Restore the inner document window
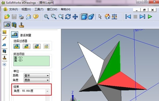The height and width of the screenshot is (101, 159). click(144, 10)
